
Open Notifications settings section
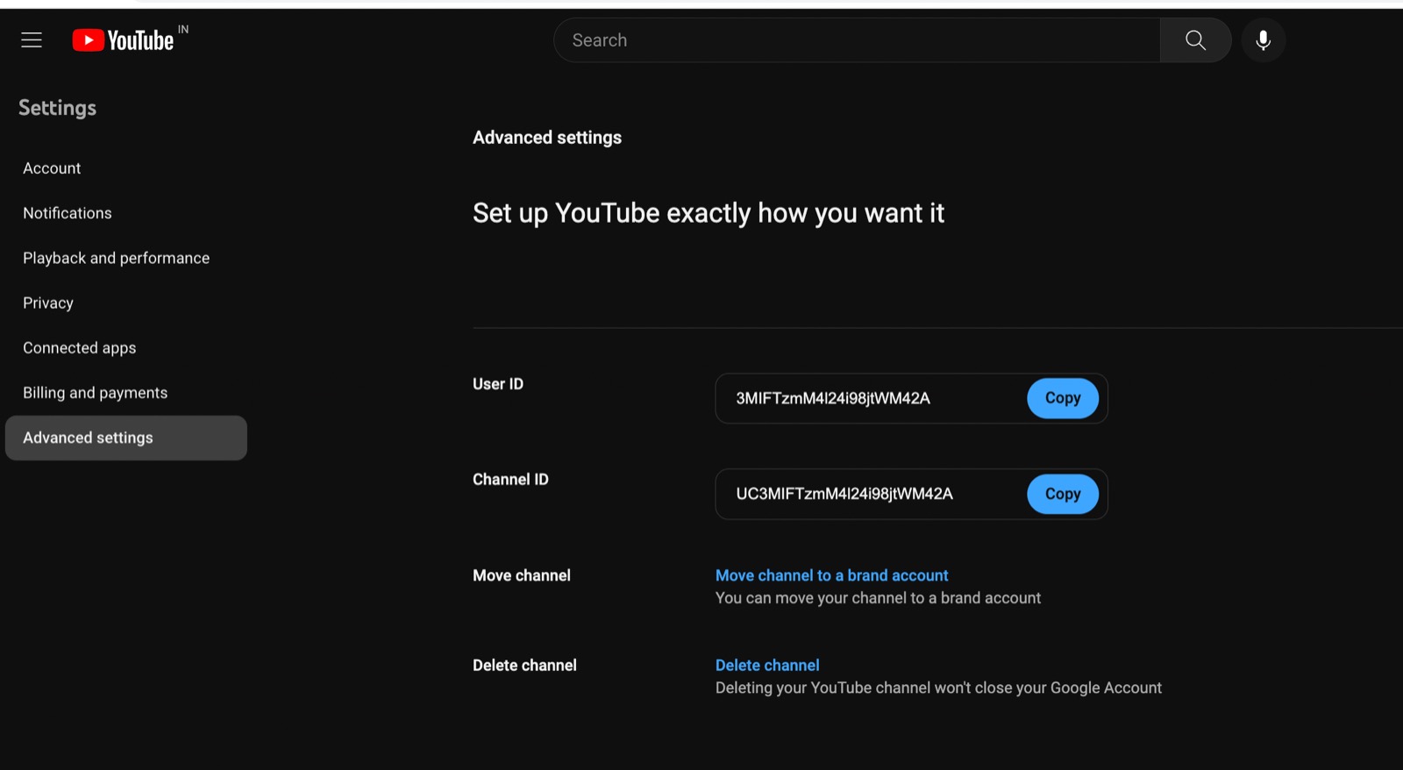(x=68, y=213)
